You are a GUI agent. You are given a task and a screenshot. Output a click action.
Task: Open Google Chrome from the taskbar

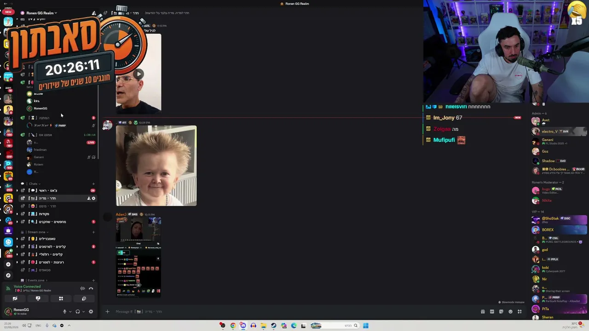click(x=233, y=325)
